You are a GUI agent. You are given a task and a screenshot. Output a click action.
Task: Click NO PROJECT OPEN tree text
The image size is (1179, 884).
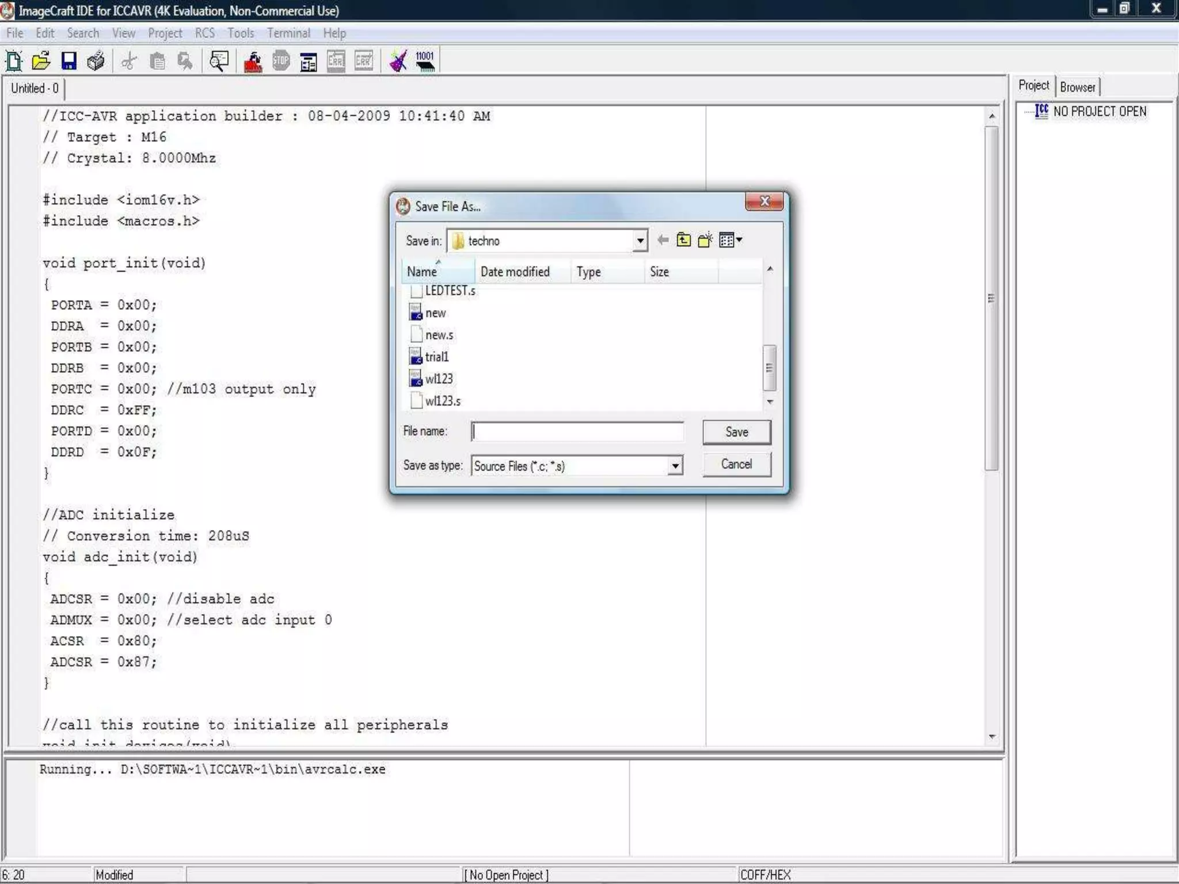(1100, 111)
